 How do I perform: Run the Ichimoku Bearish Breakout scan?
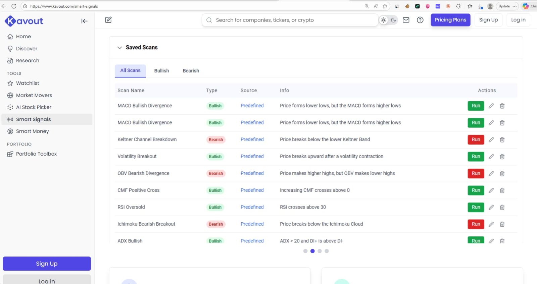[x=476, y=224]
